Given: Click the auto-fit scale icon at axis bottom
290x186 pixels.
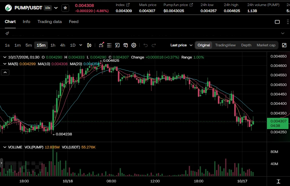Looking at the screenshot, I should (278, 181).
